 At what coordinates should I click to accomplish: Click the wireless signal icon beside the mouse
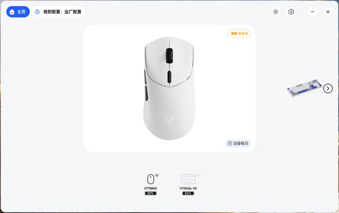pyautogui.click(x=157, y=175)
